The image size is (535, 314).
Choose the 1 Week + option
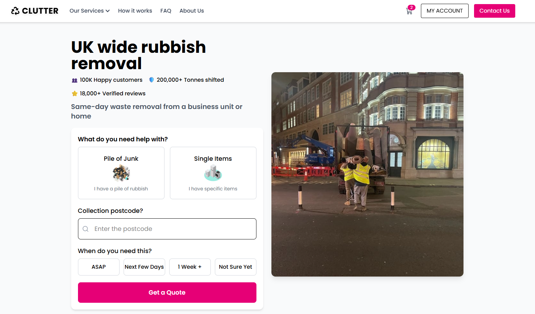(190, 267)
